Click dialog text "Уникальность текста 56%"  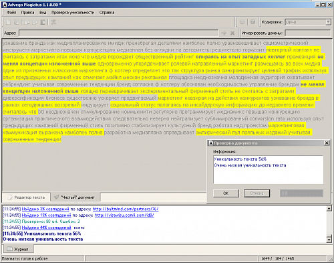240,159
